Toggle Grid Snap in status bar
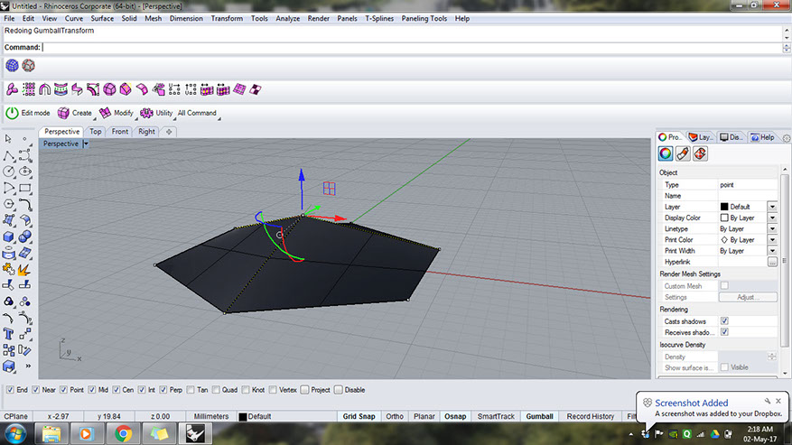This screenshot has width=792, height=445. pos(359,416)
